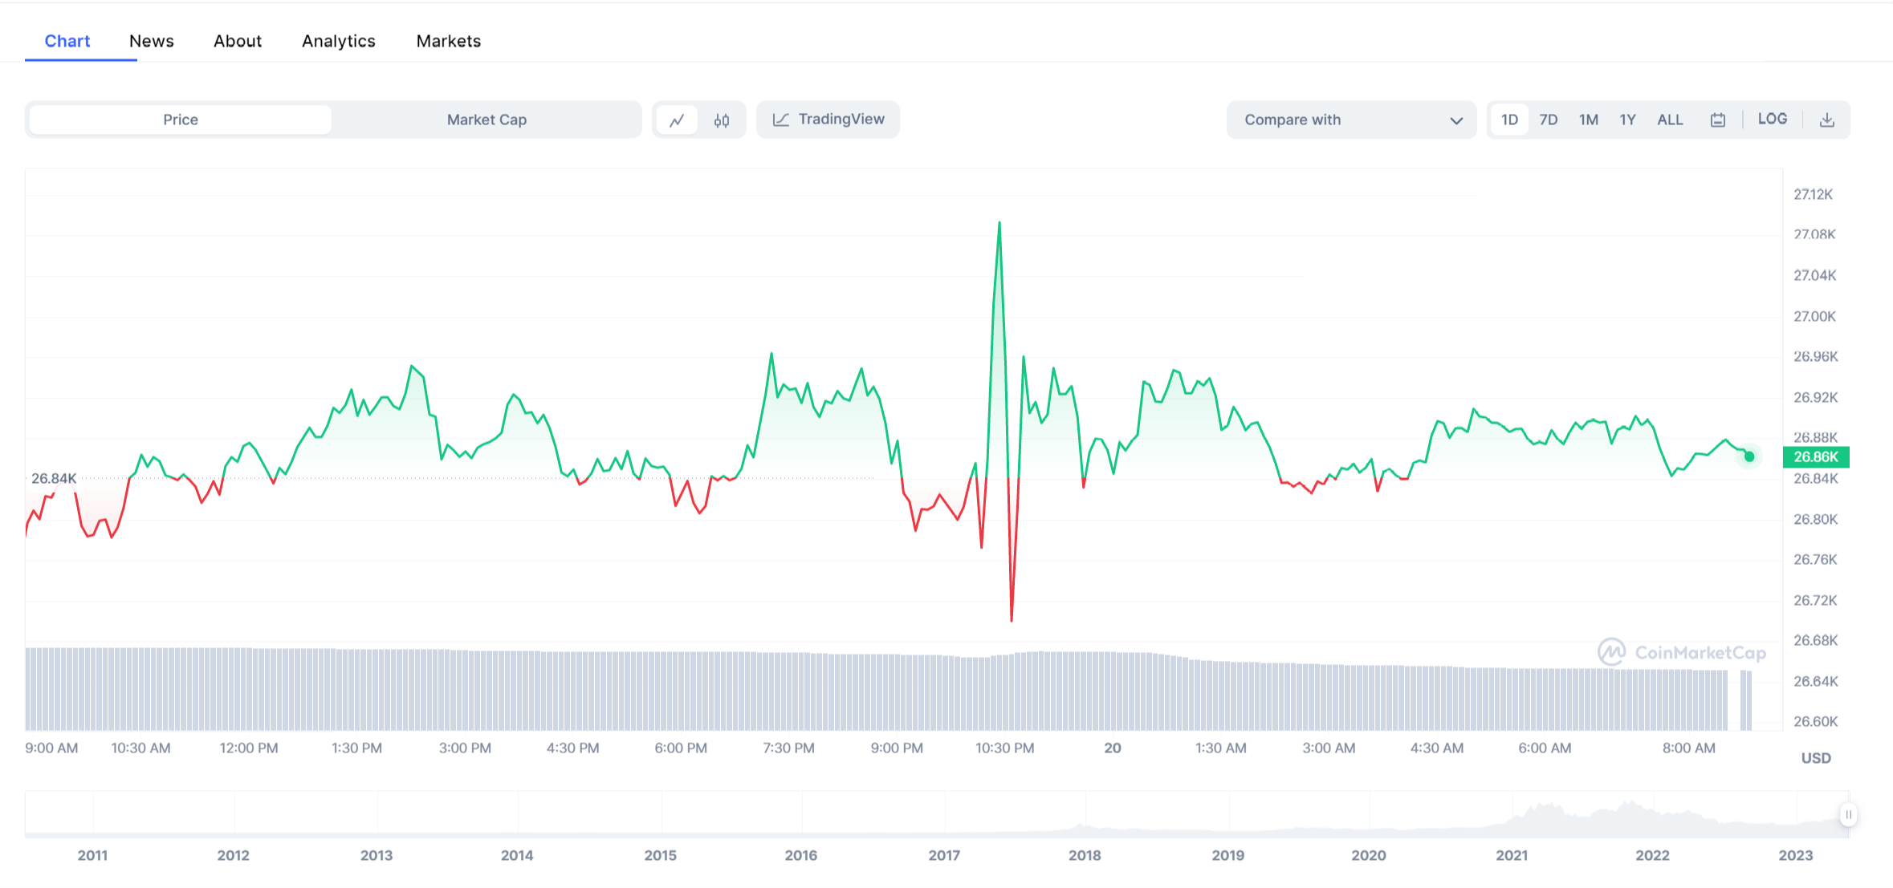Click 2017 on the history timeline
Viewport: 1893px width, 888px height.
[x=944, y=855]
